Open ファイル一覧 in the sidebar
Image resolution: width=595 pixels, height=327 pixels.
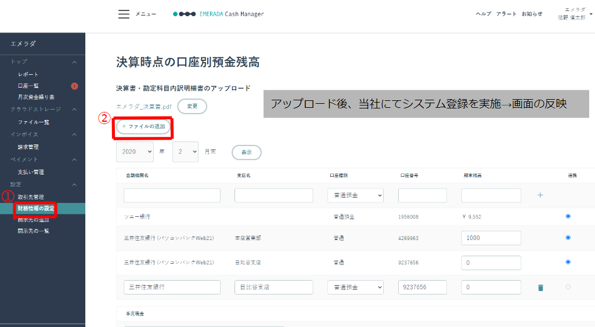tap(34, 122)
